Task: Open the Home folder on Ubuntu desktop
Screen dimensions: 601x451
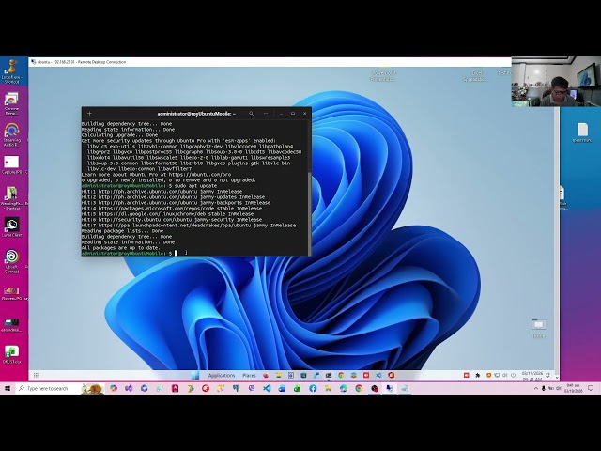Action: 538,328
